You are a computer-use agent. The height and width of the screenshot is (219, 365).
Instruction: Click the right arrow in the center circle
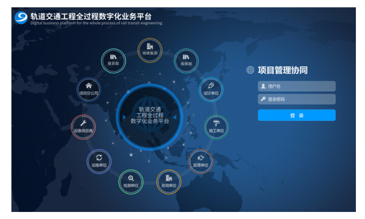tap(175, 117)
